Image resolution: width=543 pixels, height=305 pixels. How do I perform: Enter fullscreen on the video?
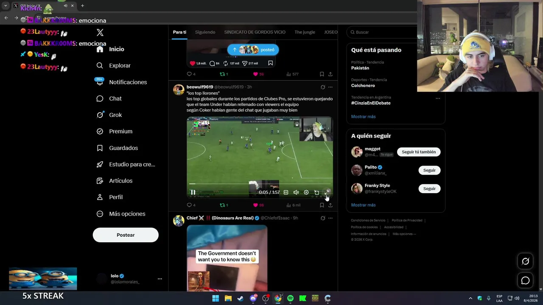[x=327, y=192]
